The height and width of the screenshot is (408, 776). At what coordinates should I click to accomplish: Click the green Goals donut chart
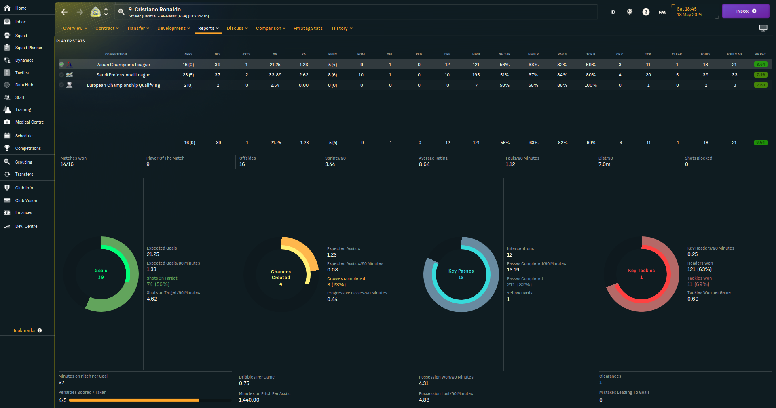(101, 274)
